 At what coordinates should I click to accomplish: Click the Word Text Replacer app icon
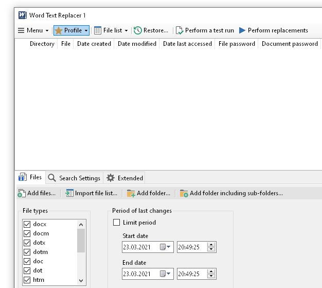coord(22,15)
